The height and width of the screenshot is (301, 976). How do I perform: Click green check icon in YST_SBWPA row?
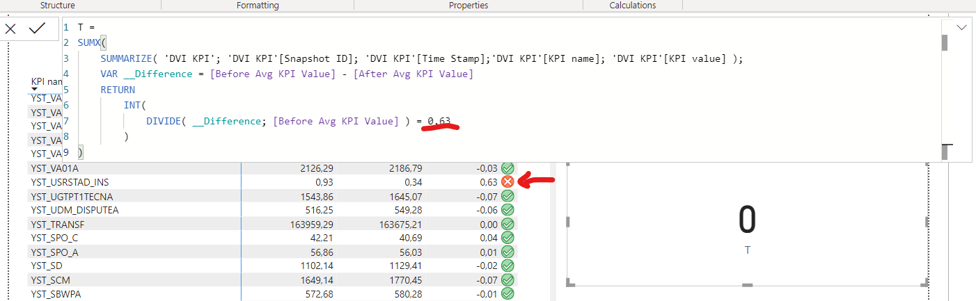click(x=507, y=293)
